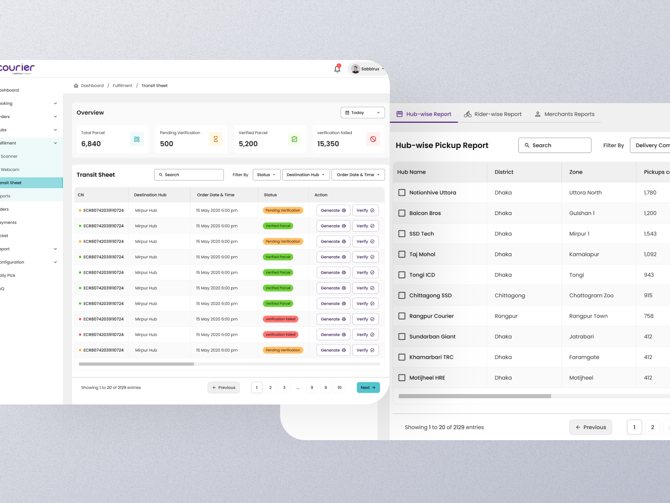This screenshot has width=670, height=503.
Task: Click the Total Parcel grid icon
Action: point(137,139)
